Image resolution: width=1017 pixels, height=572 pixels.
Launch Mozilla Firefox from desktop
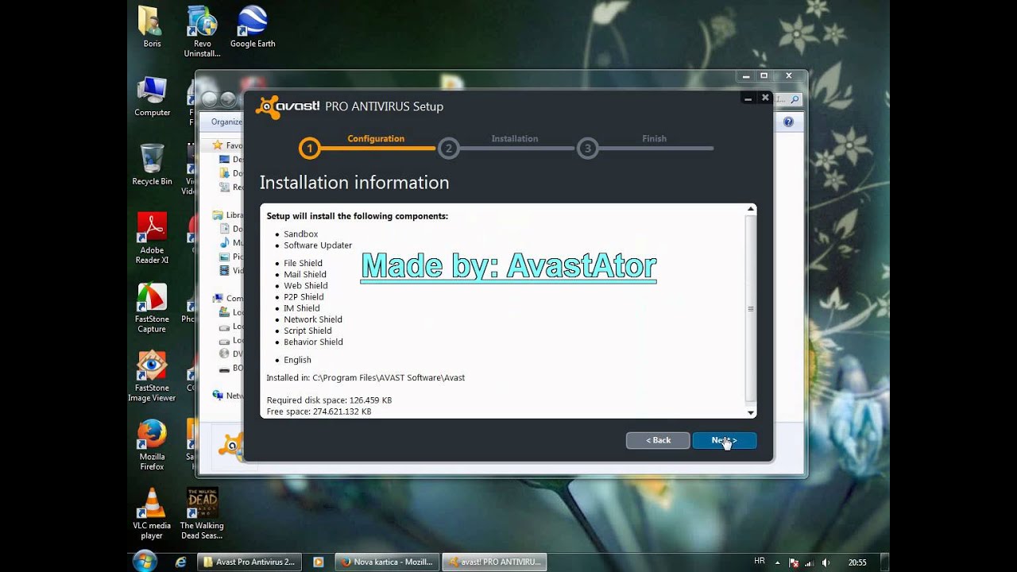152,445
